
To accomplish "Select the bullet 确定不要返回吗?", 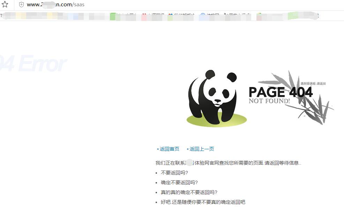I will click(x=179, y=182).
